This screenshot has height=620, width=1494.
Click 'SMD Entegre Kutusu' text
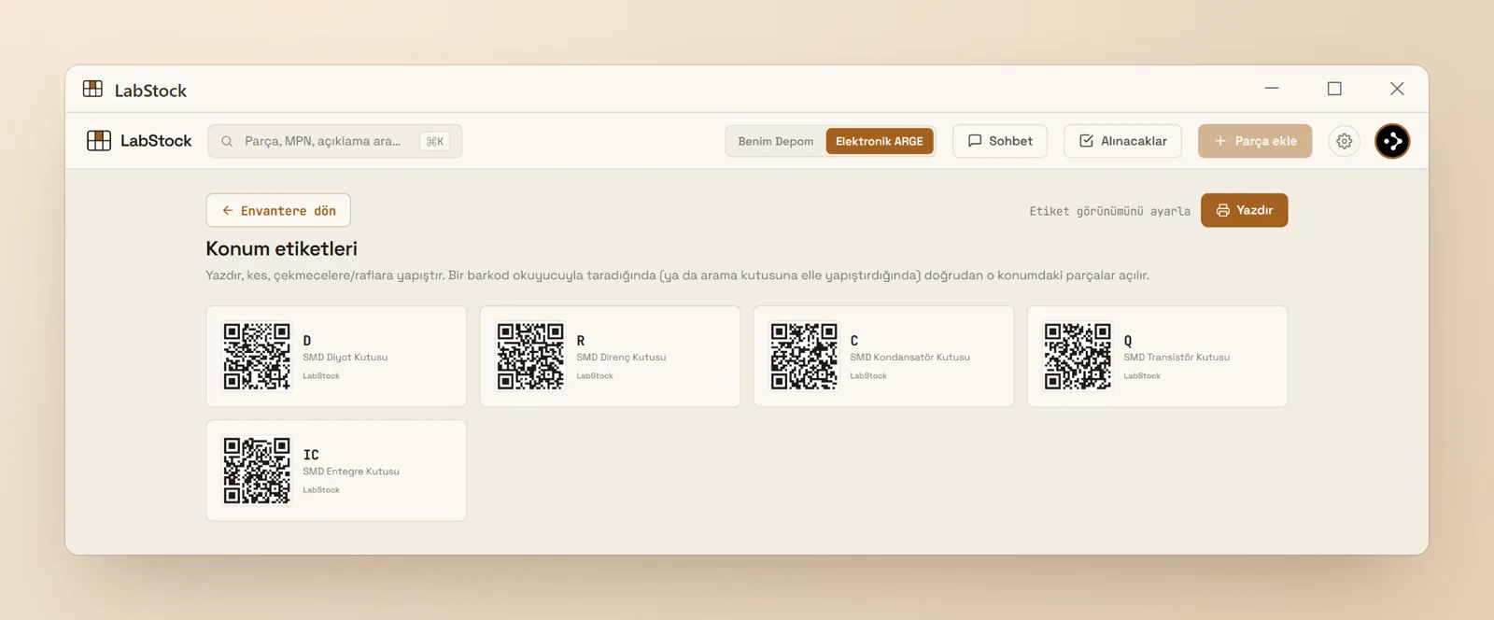351,472
